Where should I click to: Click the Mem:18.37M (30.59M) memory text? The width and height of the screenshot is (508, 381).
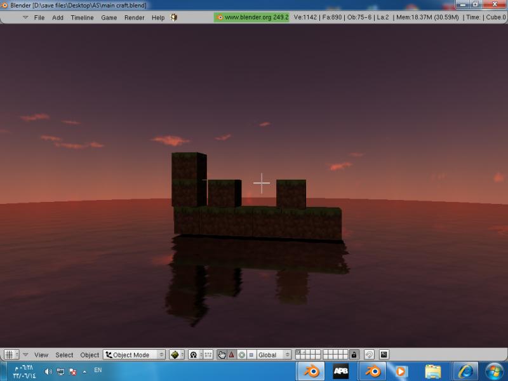coord(427,17)
